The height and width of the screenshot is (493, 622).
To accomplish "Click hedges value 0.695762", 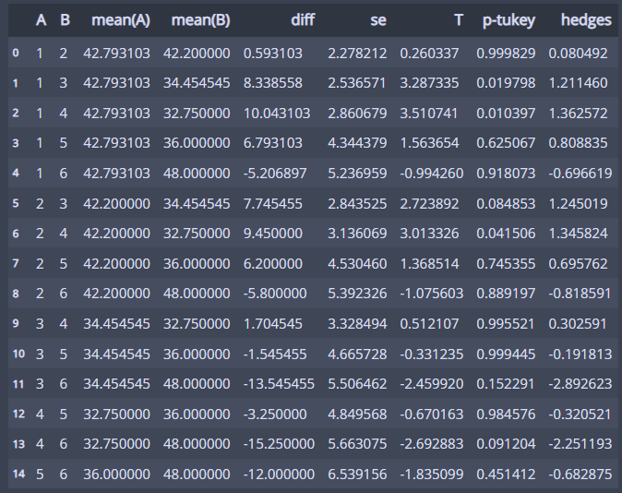I will point(578,264).
